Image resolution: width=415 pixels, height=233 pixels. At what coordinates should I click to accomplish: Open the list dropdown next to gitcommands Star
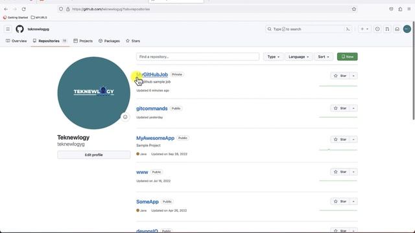click(x=353, y=108)
